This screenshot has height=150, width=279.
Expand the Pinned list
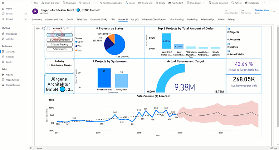pyautogui.click(x=26, y=19)
